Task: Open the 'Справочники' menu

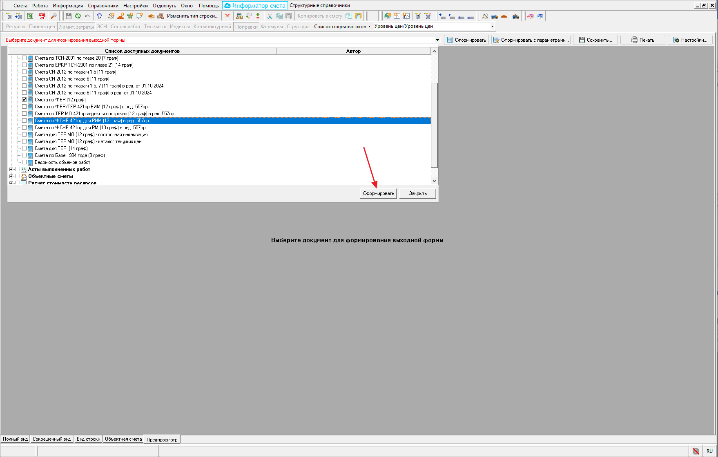Action: coord(103,6)
